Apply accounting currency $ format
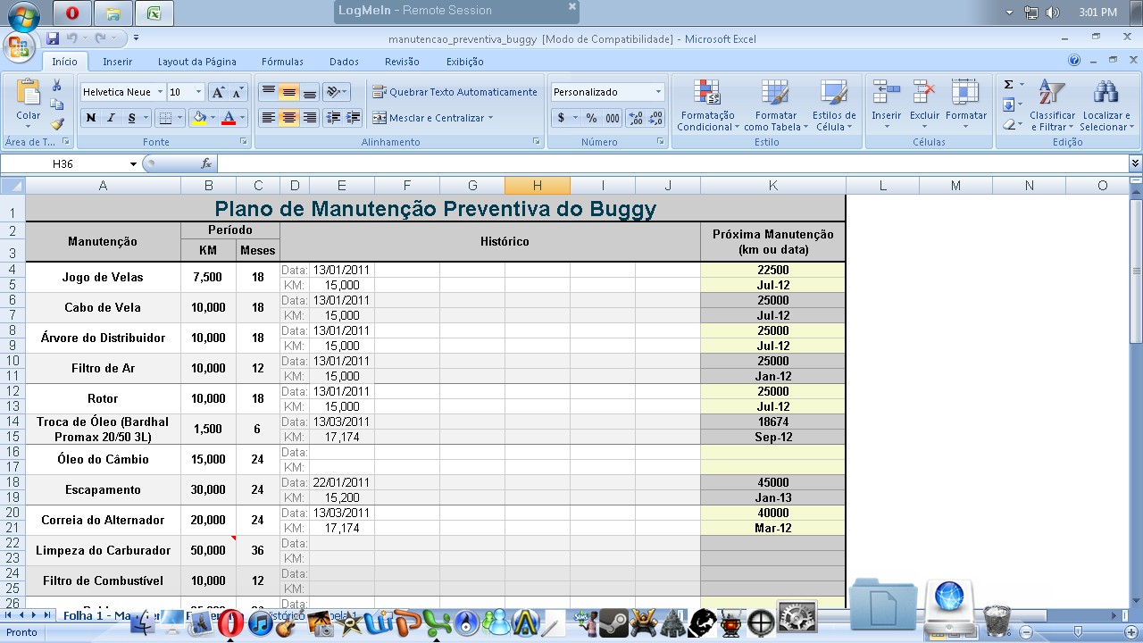This screenshot has height=643, width=1143. (562, 118)
